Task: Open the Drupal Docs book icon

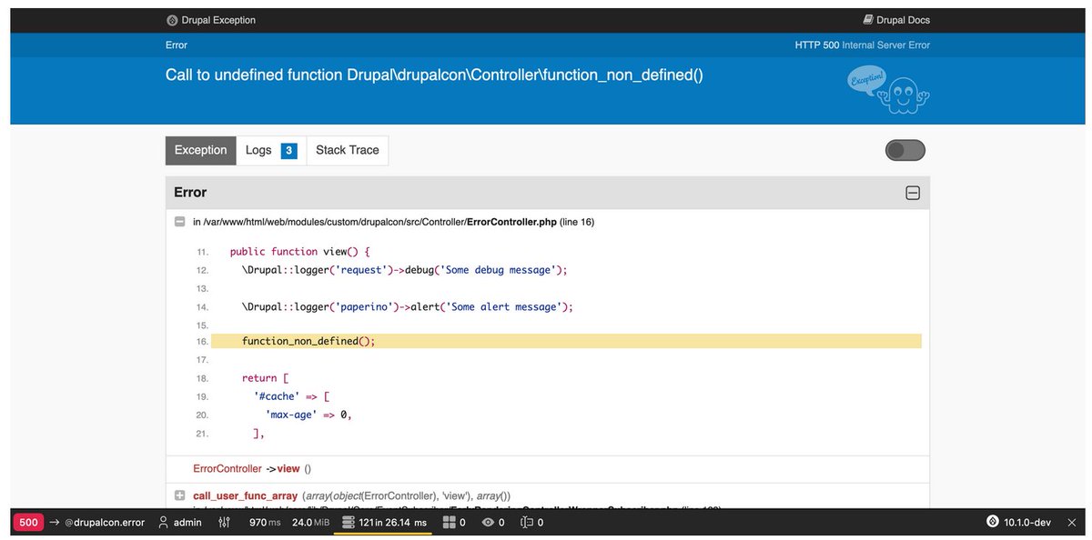Action: point(867,19)
